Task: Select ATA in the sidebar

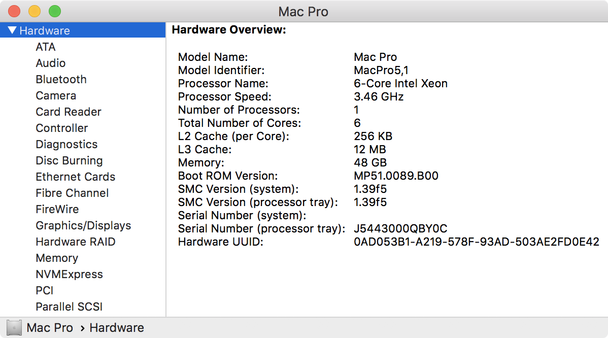Action: tap(46, 47)
